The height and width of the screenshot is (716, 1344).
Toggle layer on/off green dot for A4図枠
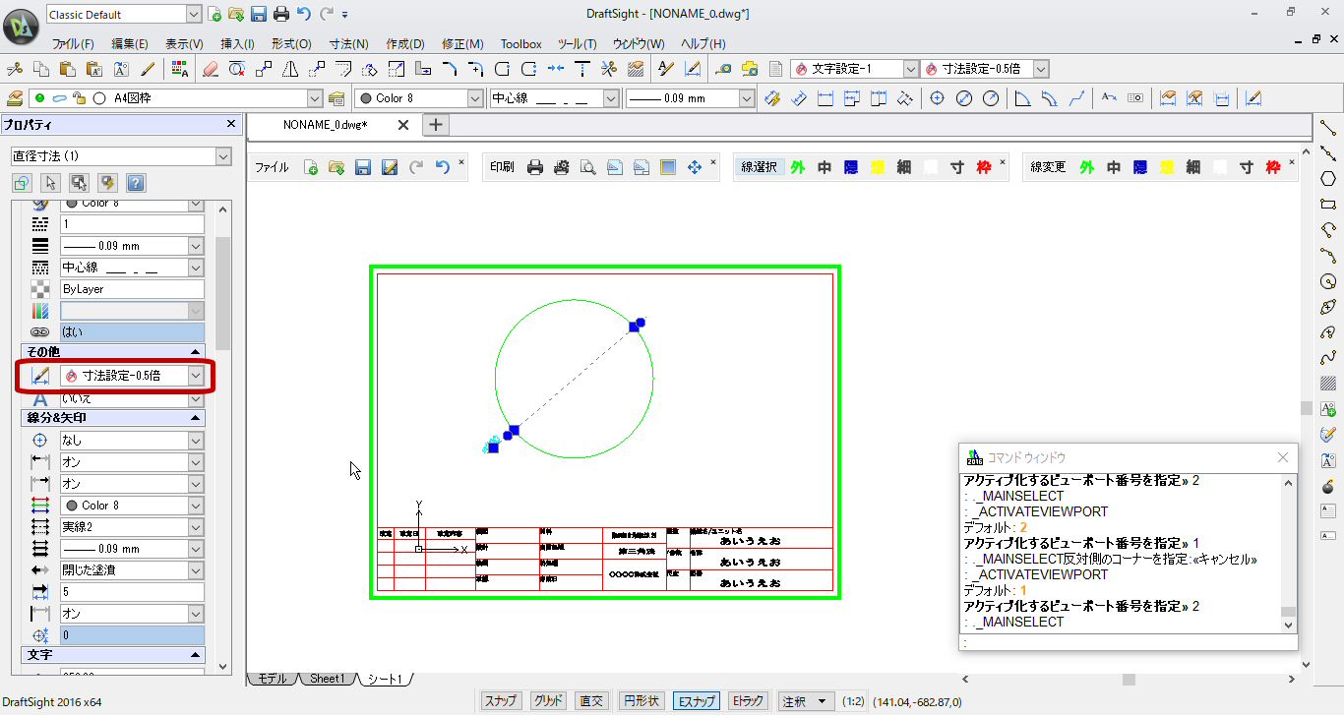40,98
